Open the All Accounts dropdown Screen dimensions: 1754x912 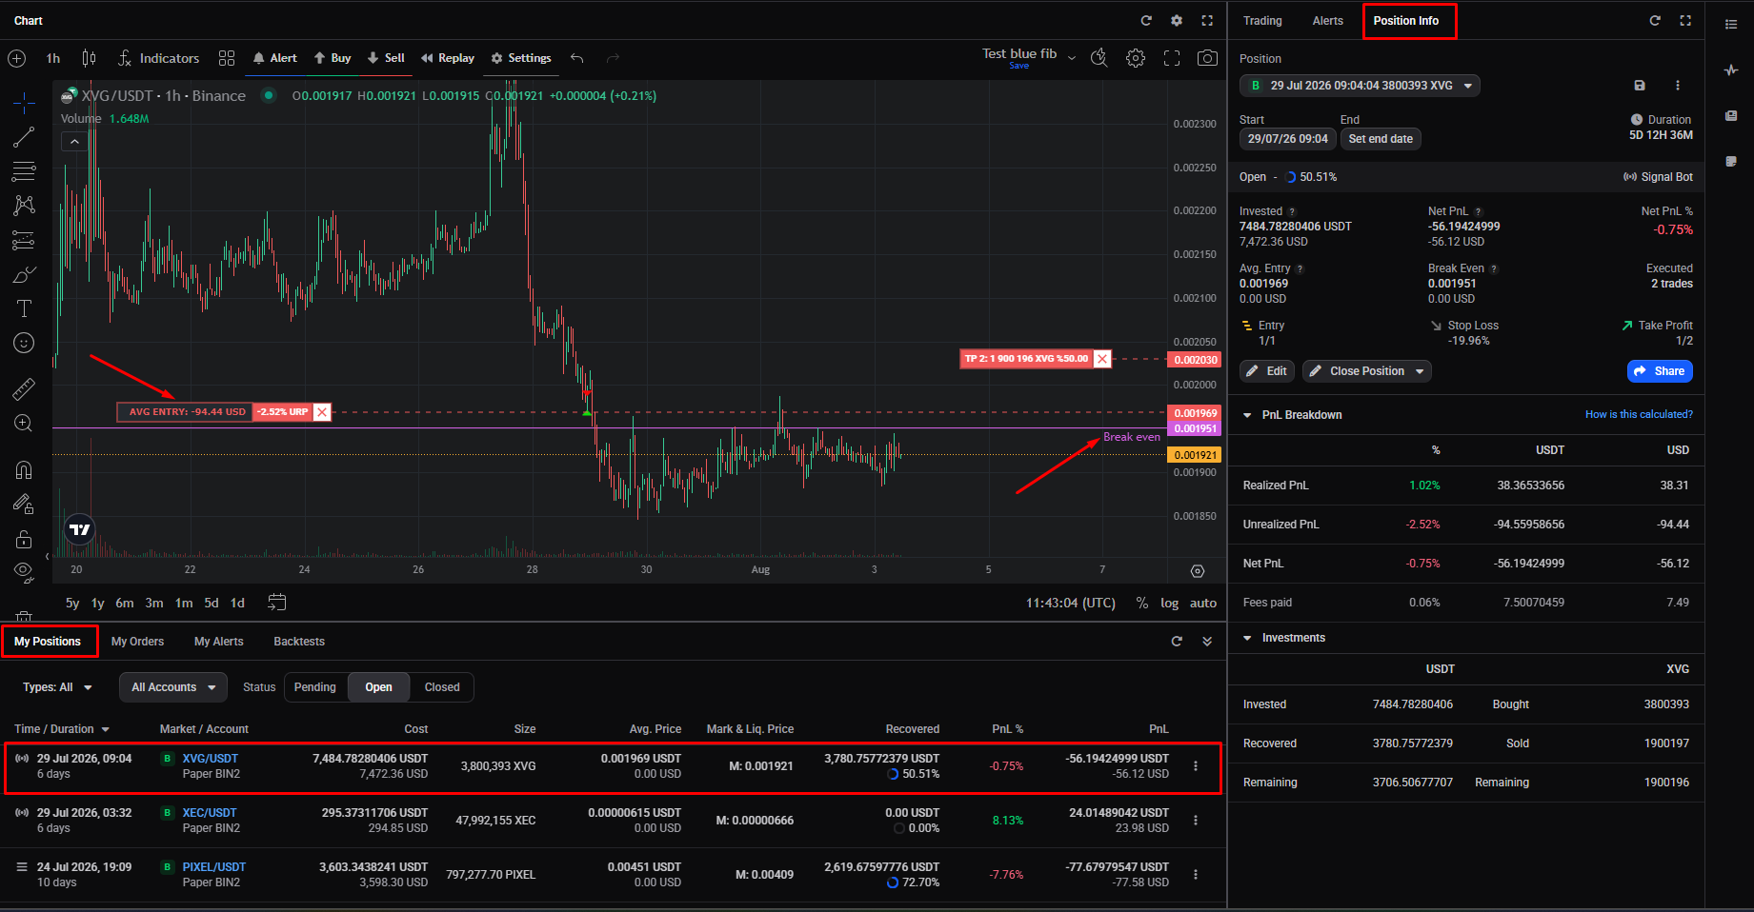[x=173, y=687]
